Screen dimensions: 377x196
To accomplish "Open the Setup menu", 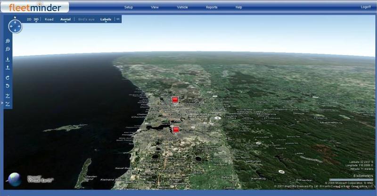I will point(128,7).
